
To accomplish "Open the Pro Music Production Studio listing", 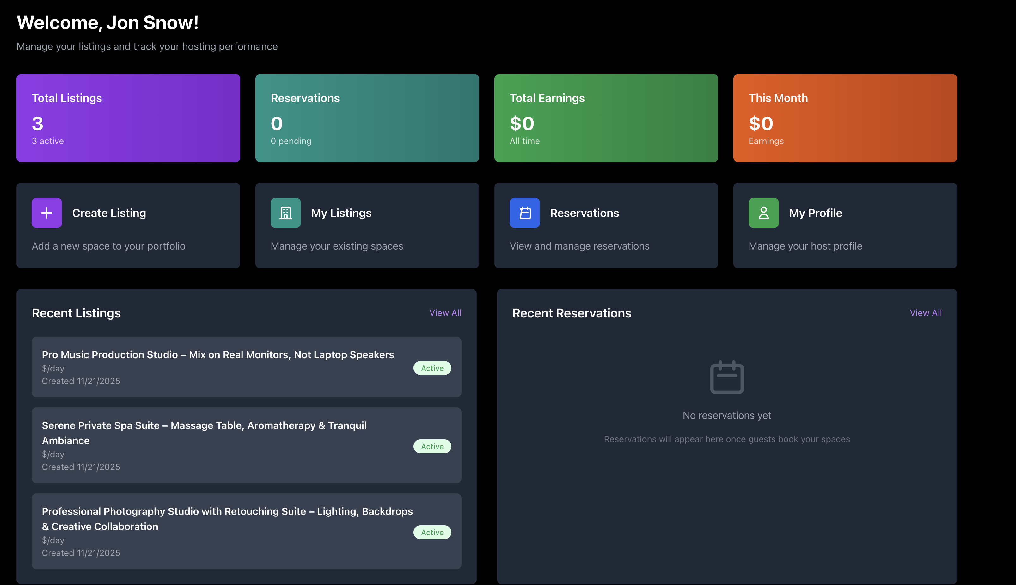I will (247, 367).
